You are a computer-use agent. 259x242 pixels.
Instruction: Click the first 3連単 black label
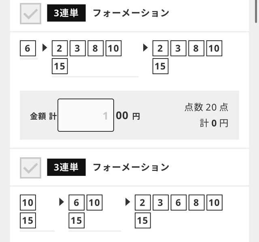pyautogui.click(x=66, y=13)
